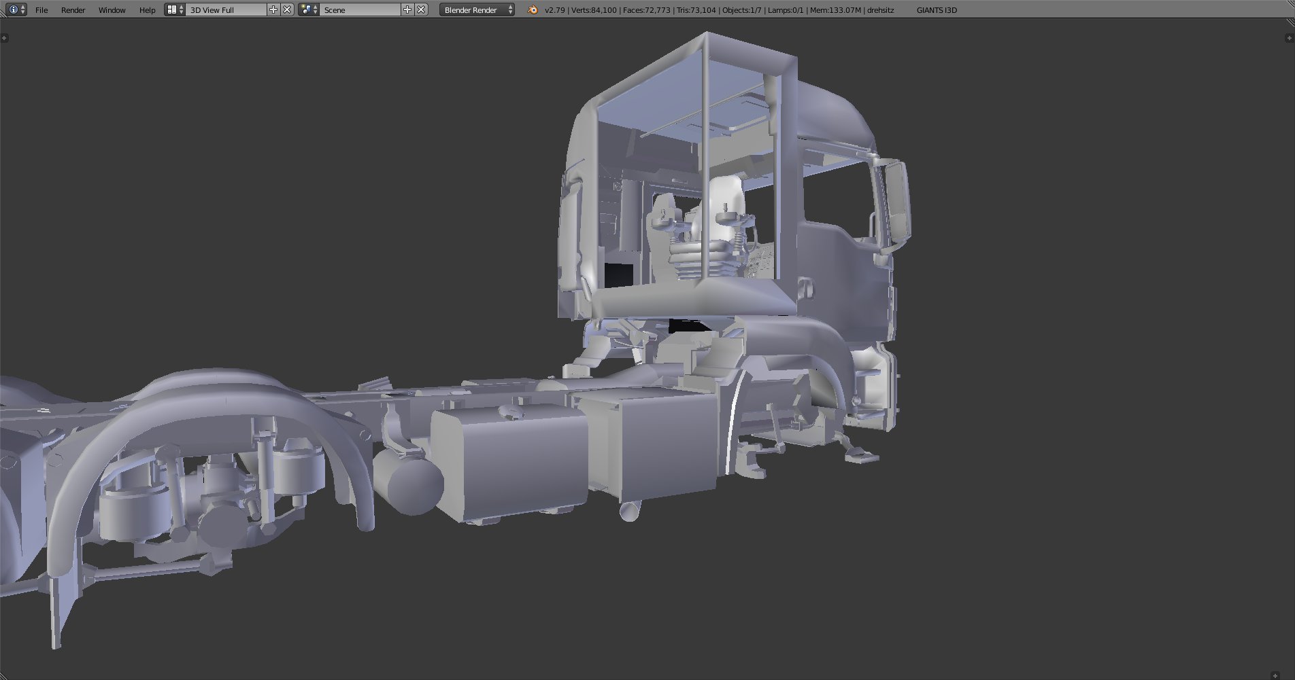This screenshot has width=1295, height=680.
Task: Open the Window menu
Action: click(112, 10)
